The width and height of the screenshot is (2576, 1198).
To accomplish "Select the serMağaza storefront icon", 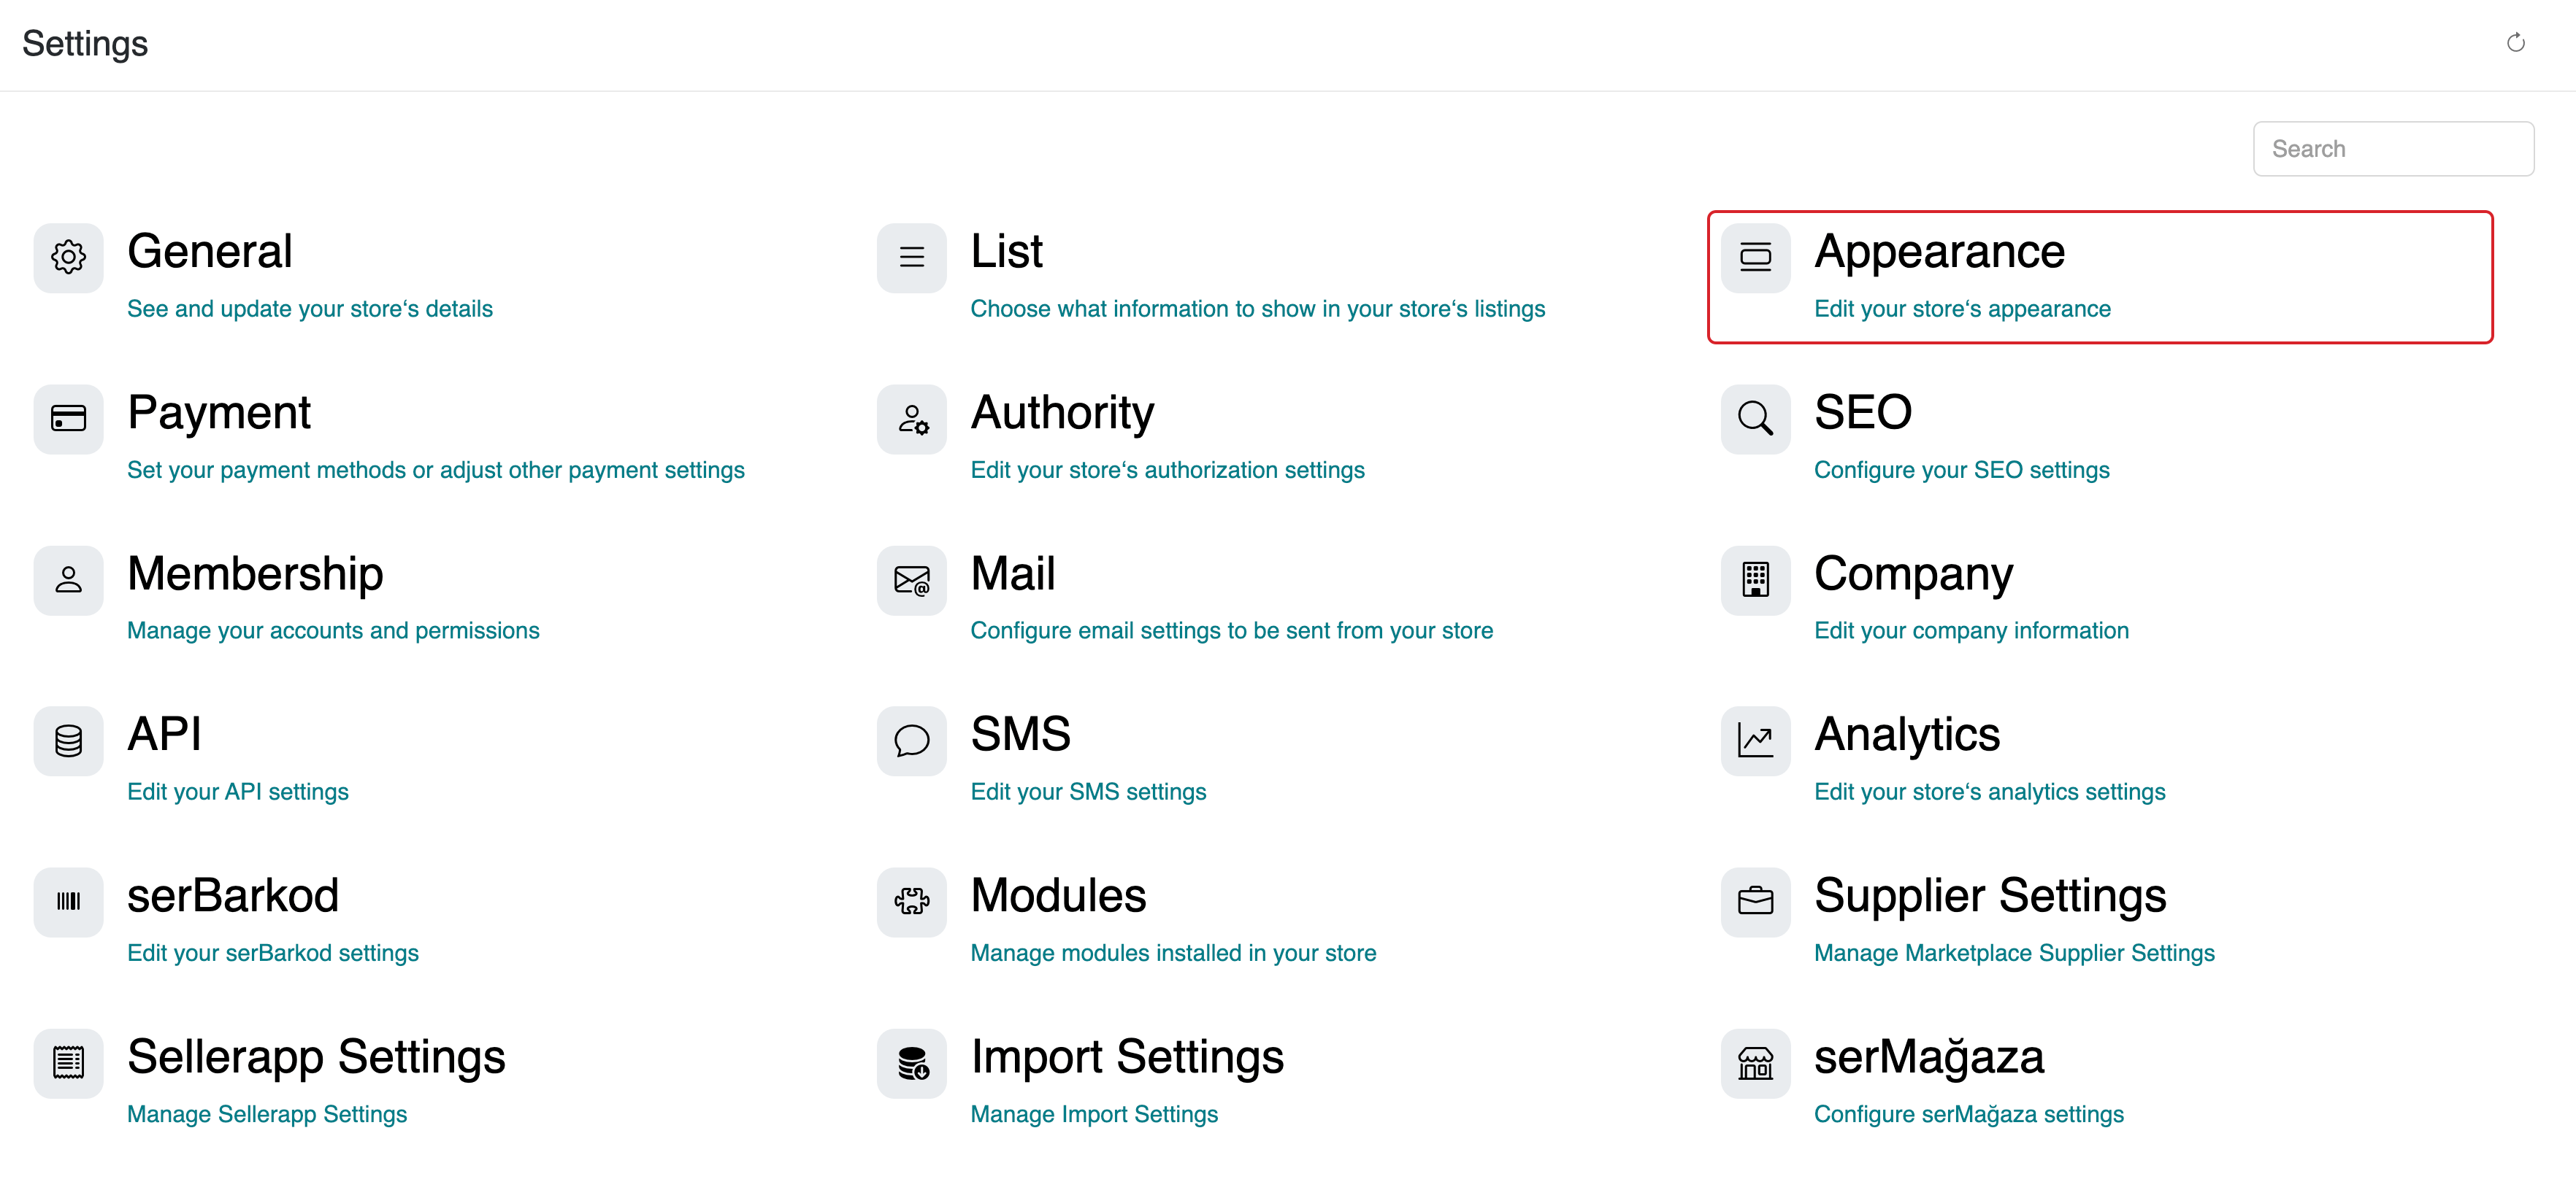I will tap(1754, 1062).
